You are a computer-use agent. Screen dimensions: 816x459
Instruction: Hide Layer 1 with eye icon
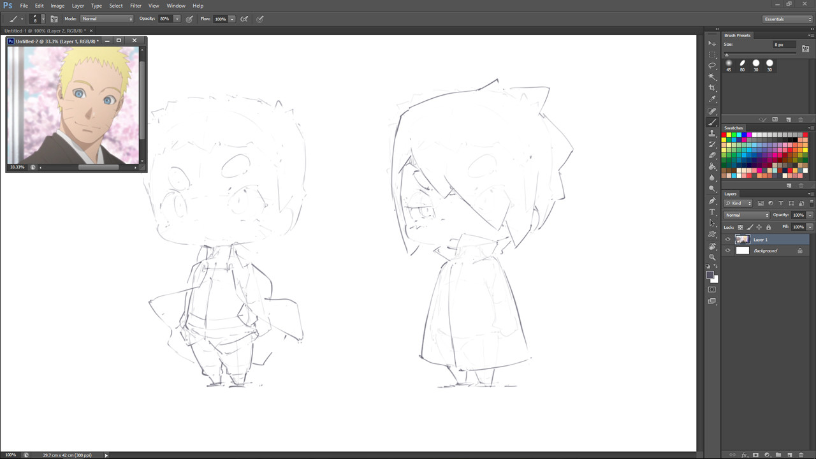(x=728, y=240)
